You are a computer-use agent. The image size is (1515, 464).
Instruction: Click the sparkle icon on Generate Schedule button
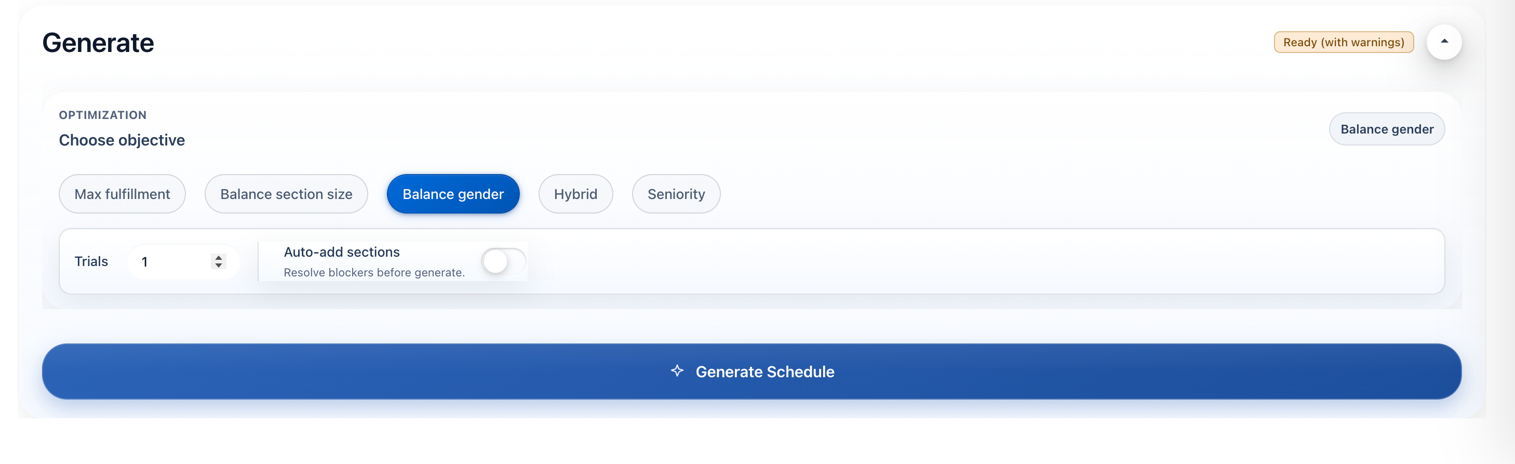(677, 371)
